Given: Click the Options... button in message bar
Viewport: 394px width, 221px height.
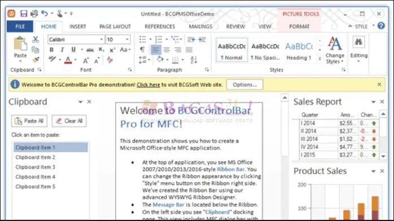Looking at the screenshot, I should (x=245, y=85).
